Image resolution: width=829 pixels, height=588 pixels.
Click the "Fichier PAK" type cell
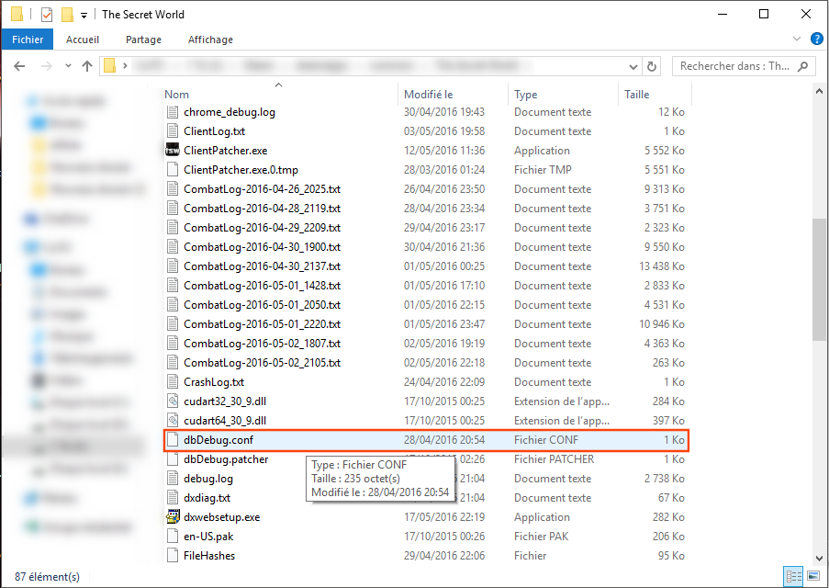(542, 537)
